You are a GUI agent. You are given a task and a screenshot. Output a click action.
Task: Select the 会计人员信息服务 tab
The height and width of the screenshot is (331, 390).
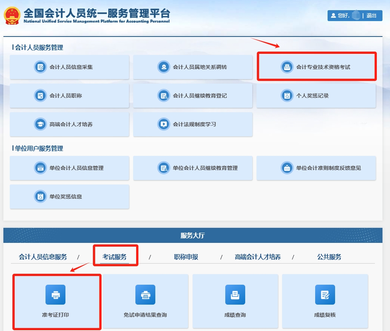[x=42, y=256]
